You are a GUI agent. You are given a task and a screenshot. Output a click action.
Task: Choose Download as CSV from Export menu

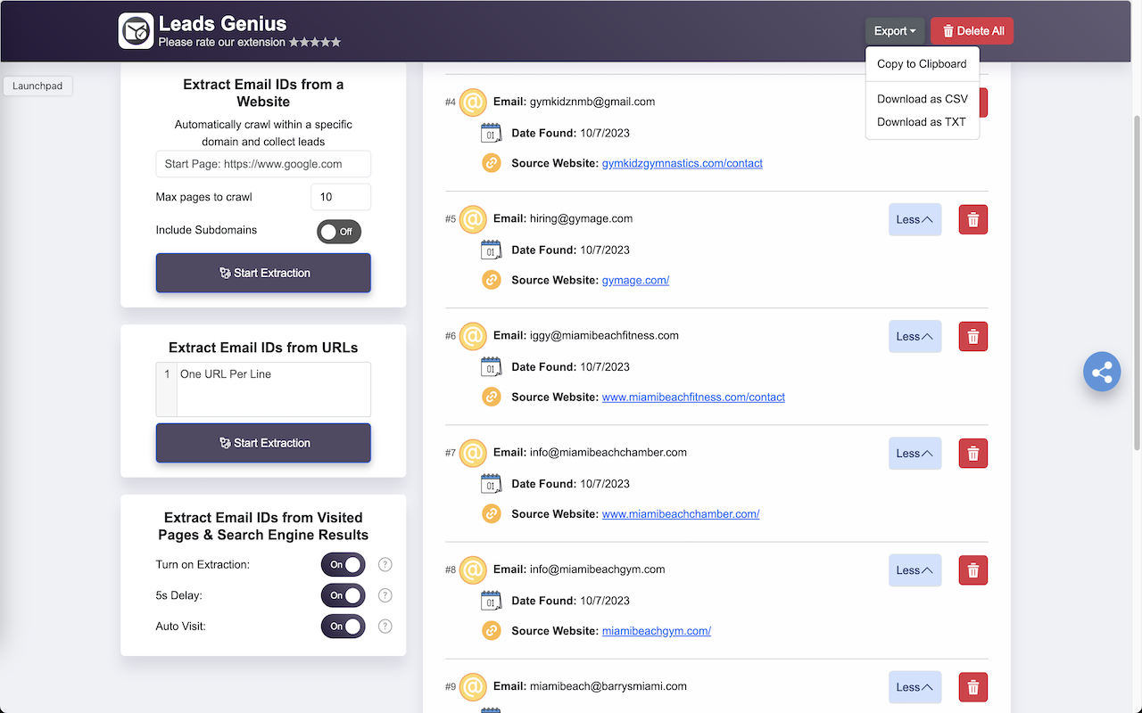(x=922, y=99)
